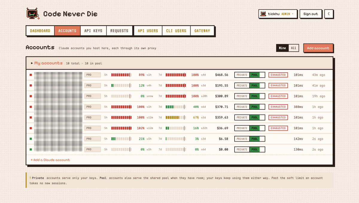Go to the Requests tab
Screen dimensions: 359x203
click(119, 31)
